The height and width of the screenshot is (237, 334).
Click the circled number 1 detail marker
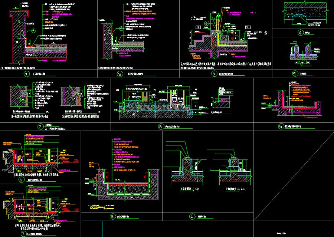click(x=26, y=74)
